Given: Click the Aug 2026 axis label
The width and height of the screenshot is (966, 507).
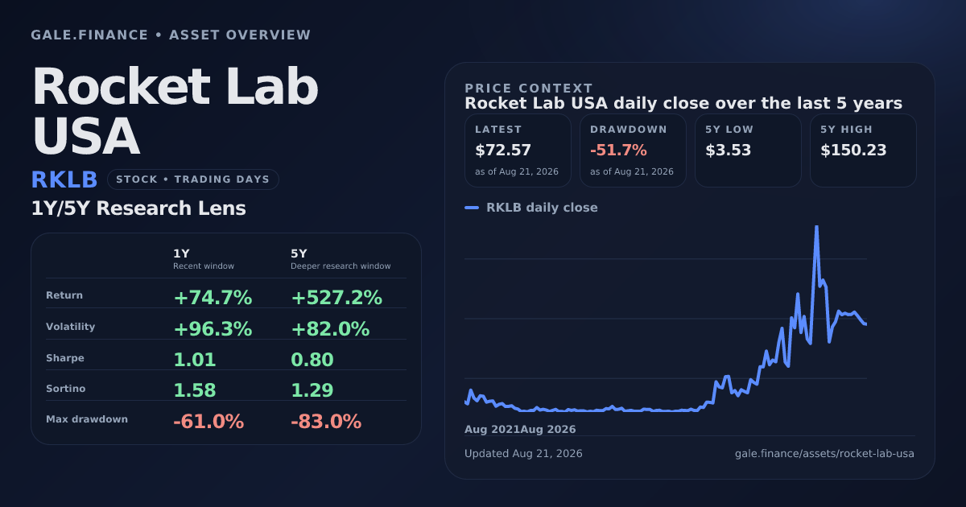Looking at the screenshot, I should (548, 430).
